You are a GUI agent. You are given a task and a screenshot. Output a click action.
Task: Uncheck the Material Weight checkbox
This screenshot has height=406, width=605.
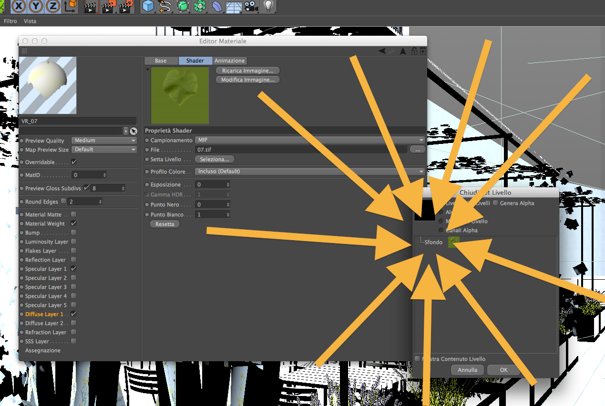point(74,223)
